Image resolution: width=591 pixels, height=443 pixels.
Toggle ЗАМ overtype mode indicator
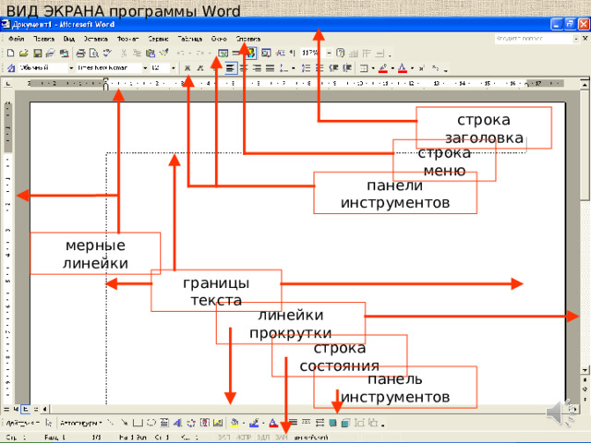pos(282,437)
